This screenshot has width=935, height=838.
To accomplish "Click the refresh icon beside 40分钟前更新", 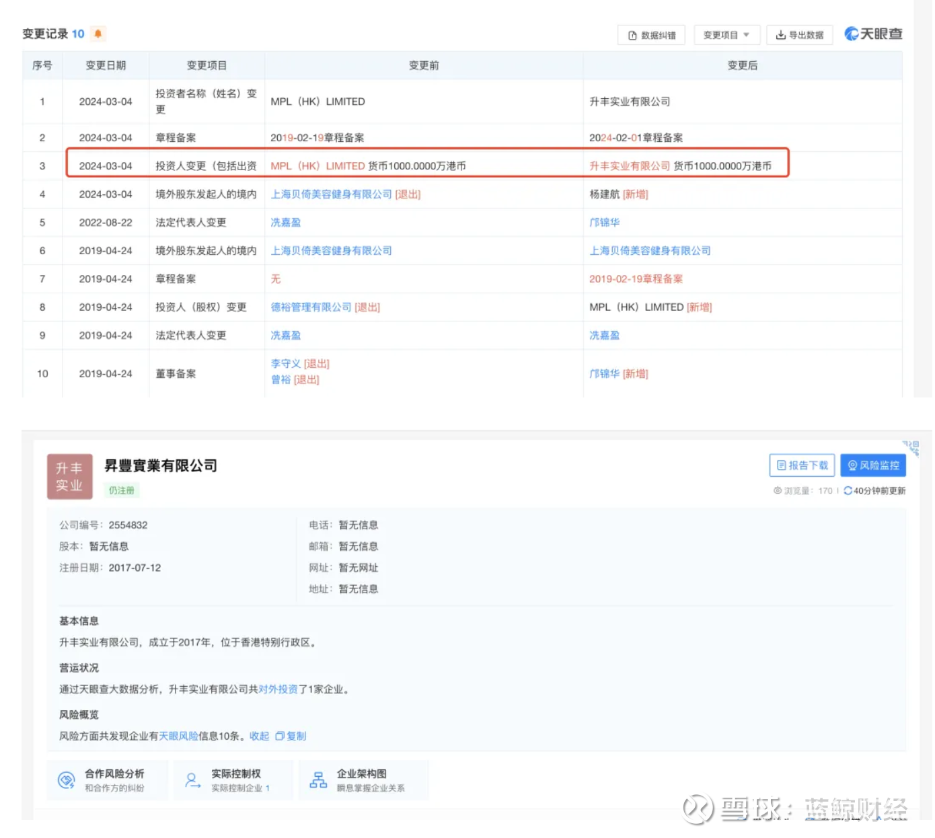I will pyautogui.click(x=848, y=491).
